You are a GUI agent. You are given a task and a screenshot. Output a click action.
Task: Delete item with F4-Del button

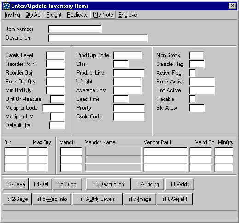(x=41, y=184)
